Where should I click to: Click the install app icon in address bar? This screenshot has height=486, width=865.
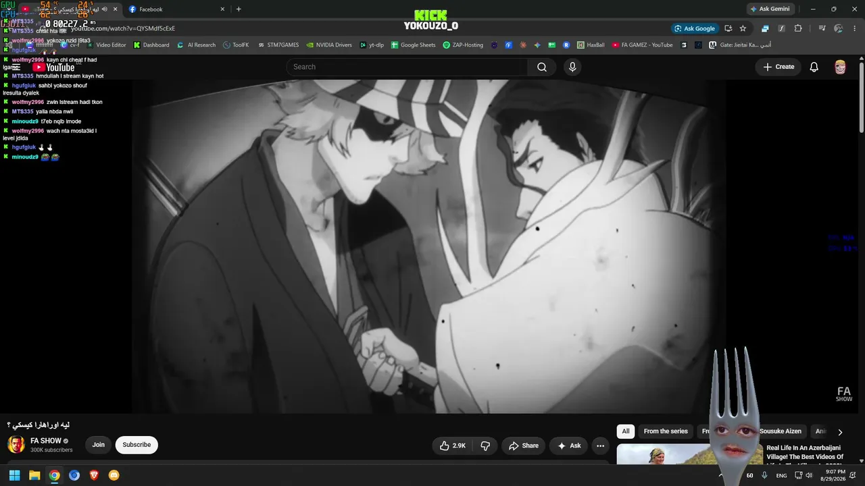[x=728, y=28]
